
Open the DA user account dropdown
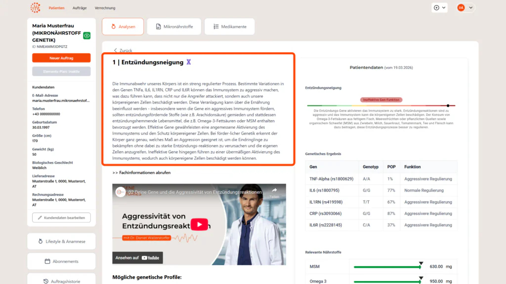pos(465,7)
